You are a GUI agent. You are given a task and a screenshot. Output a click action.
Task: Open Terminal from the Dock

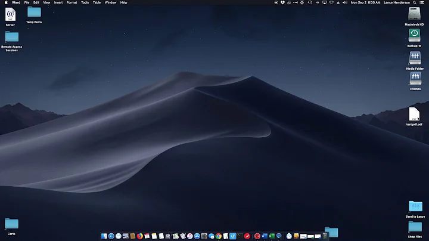click(x=240, y=236)
